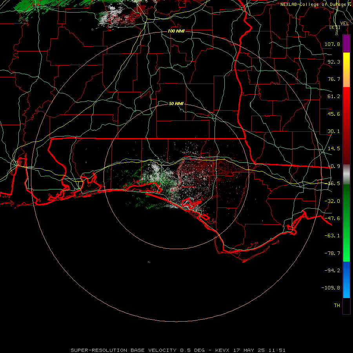Click the -32.0 velocity legend value
Screen dimensions: 353x353
[x=332, y=201]
